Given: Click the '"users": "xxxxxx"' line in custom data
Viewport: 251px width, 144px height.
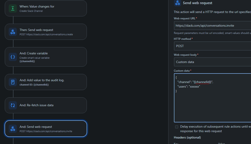Looking at the screenshot, I should point(189,87).
